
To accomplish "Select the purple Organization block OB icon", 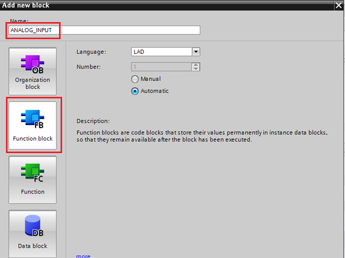I will [33, 63].
